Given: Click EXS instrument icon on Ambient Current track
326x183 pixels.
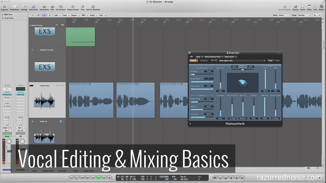Looking at the screenshot, I should pos(45,67).
